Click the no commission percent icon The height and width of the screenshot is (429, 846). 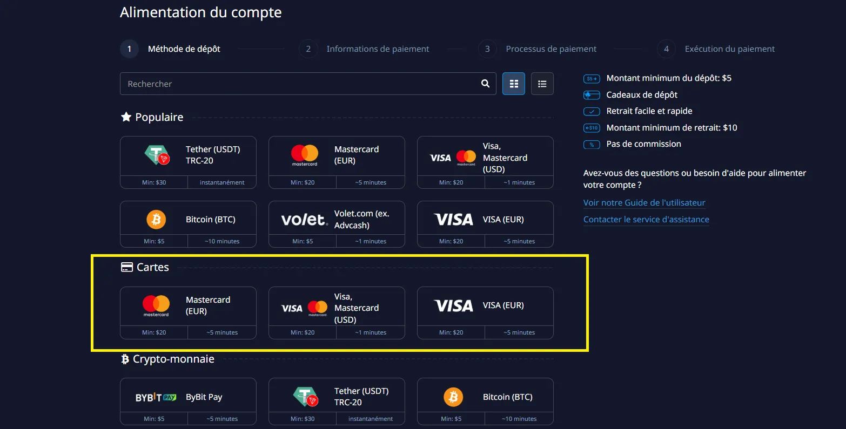click(x=592, y=145)
